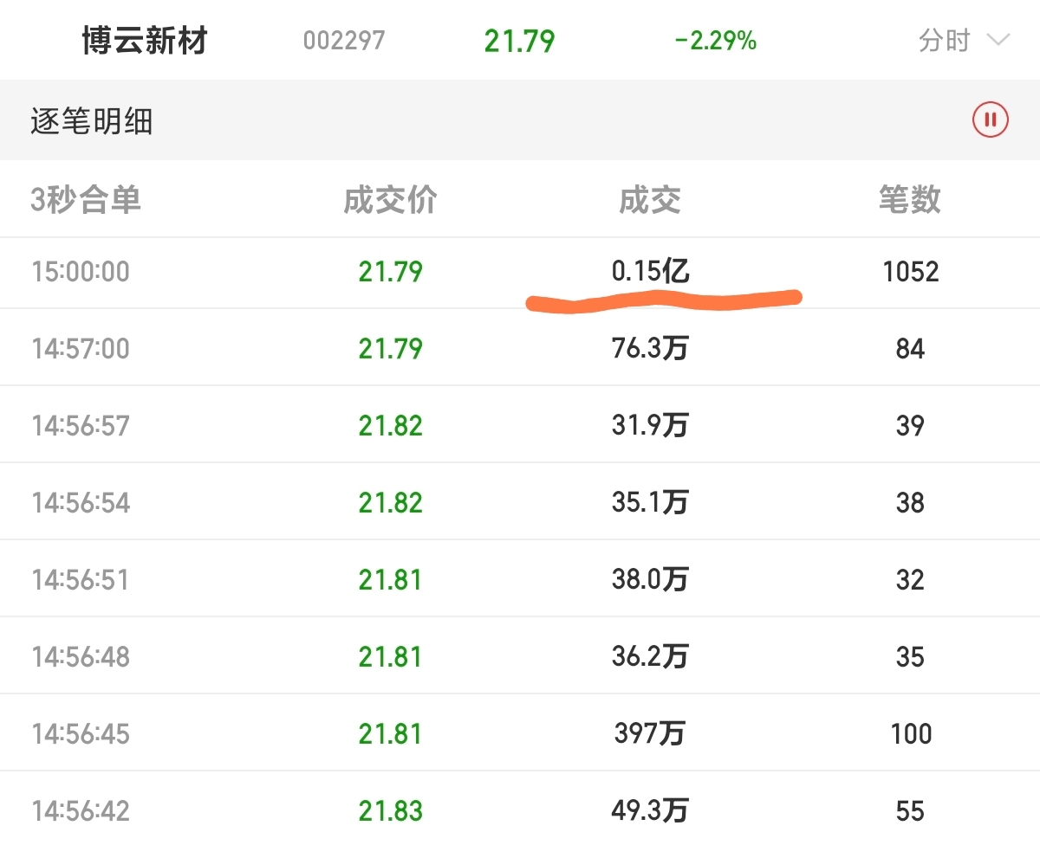Sort by the 成交价 column header

coord(391,200)
